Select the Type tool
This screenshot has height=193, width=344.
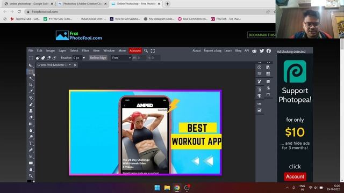click(x=31, y=144)
